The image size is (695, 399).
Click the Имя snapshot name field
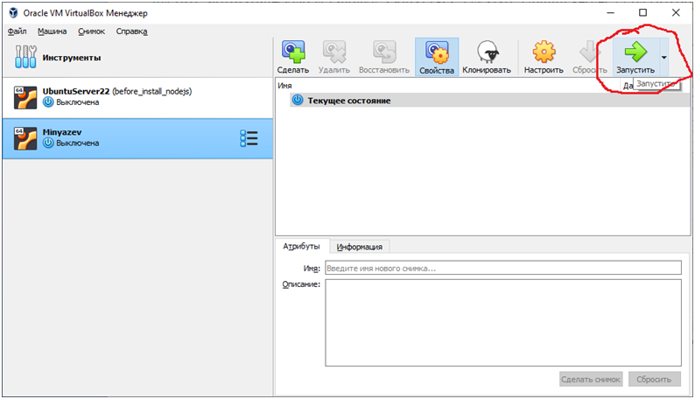[x=503, y=268]
